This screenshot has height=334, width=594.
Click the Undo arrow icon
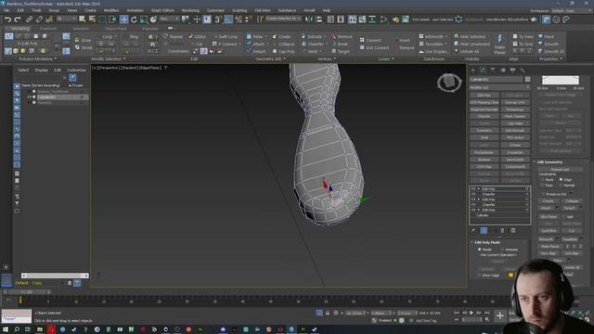7,19
